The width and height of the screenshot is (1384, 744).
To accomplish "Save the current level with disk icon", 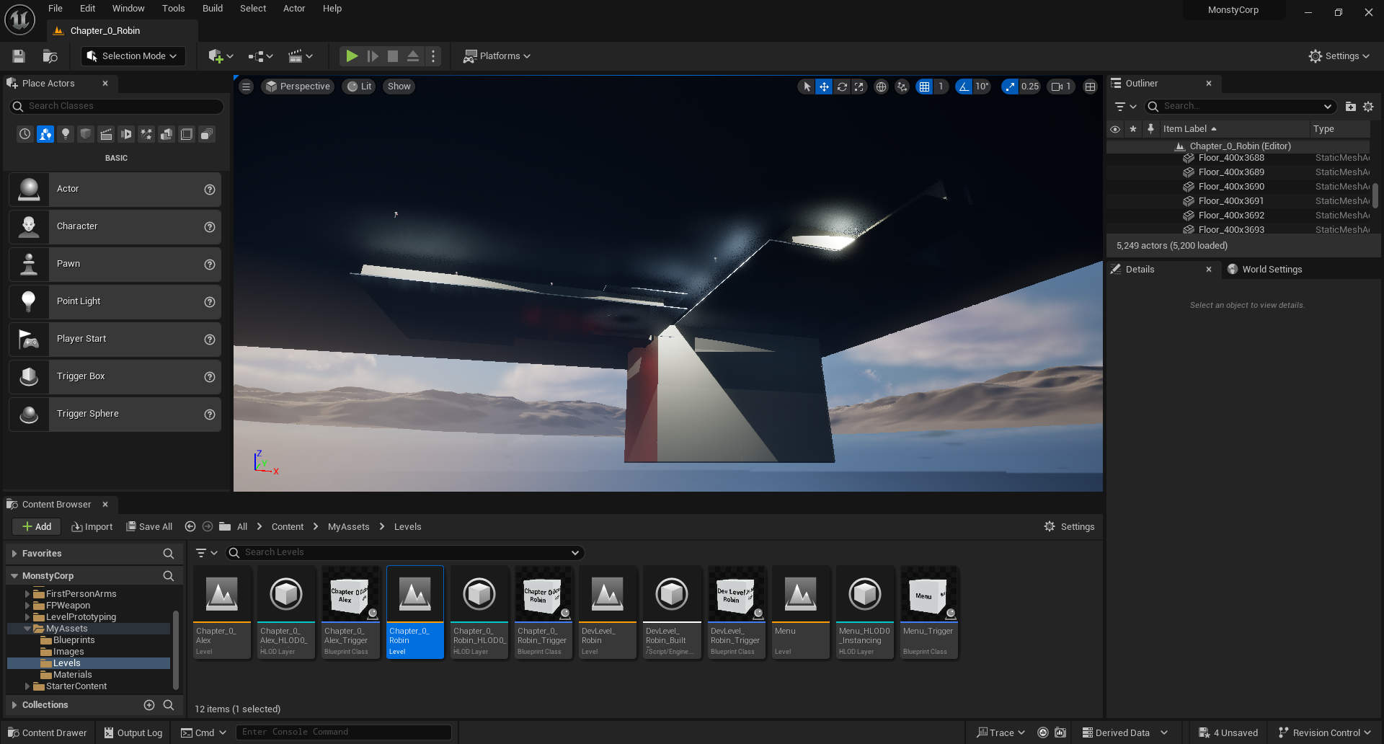I will click(x=19, y=56).
